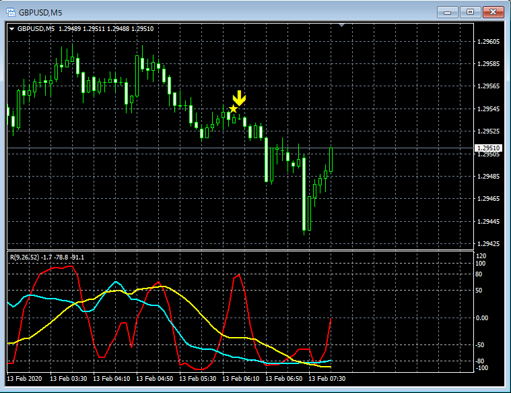The image size is (511, 393).
Task: Minimize the GBPUSD,M5 chart window
Action: click(448, 12)
